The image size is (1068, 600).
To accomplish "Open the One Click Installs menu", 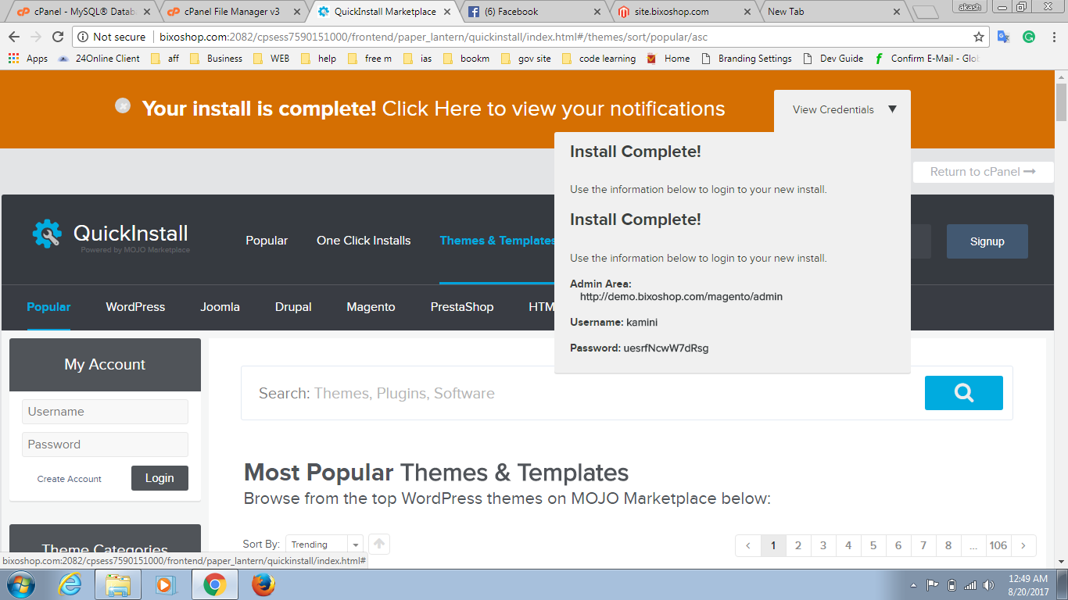I will (x=364, y=241).
